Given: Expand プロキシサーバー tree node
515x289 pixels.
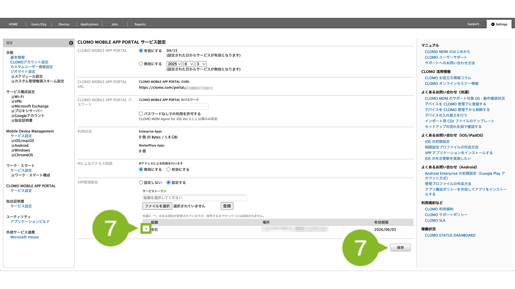Looking at the screenshot, I should tap(13, 111).
